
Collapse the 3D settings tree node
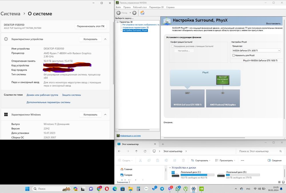pos(118,22)
